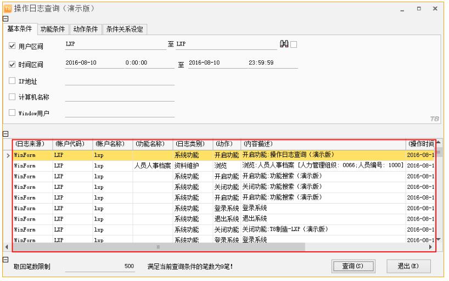449x281 pixels.
Task: Enable the 计算机名称 checkbox
Action: [13, 97]
